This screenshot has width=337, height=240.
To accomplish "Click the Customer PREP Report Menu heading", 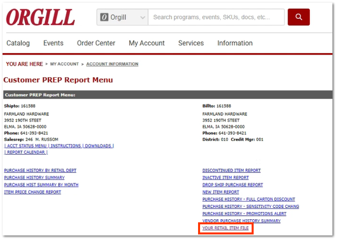I will click(58, 80).
